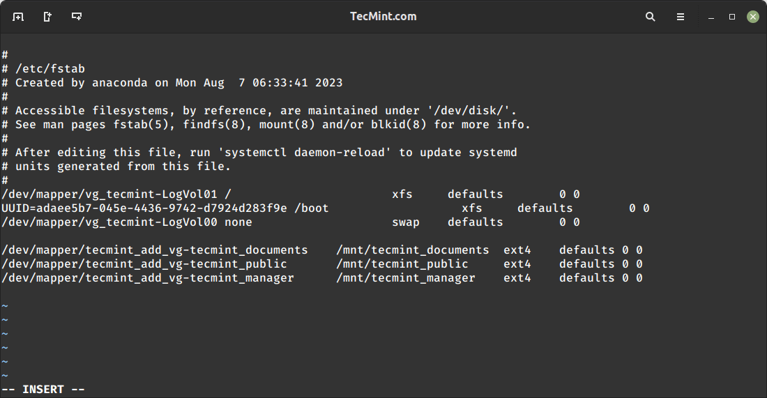Minimize the TecMint.com terminal window
Screen dimensions: 767x398
coord(711,17)
